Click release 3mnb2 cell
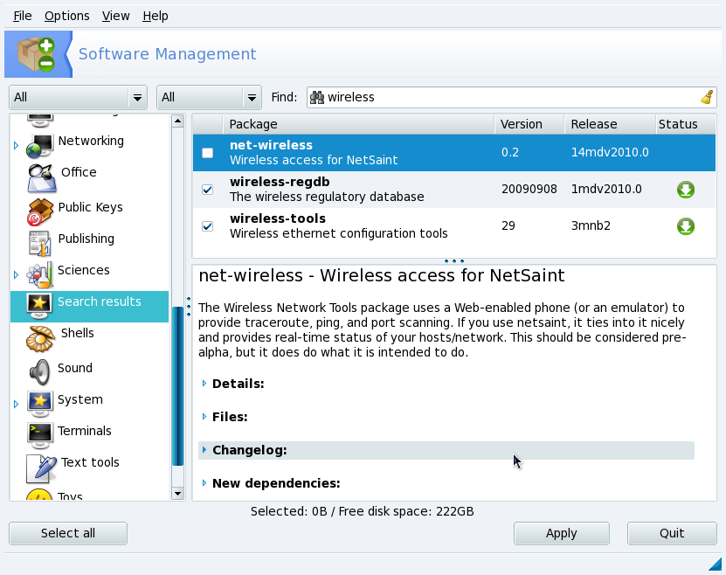The height and width of the screenshot is (575, 726). pos(591,226)
